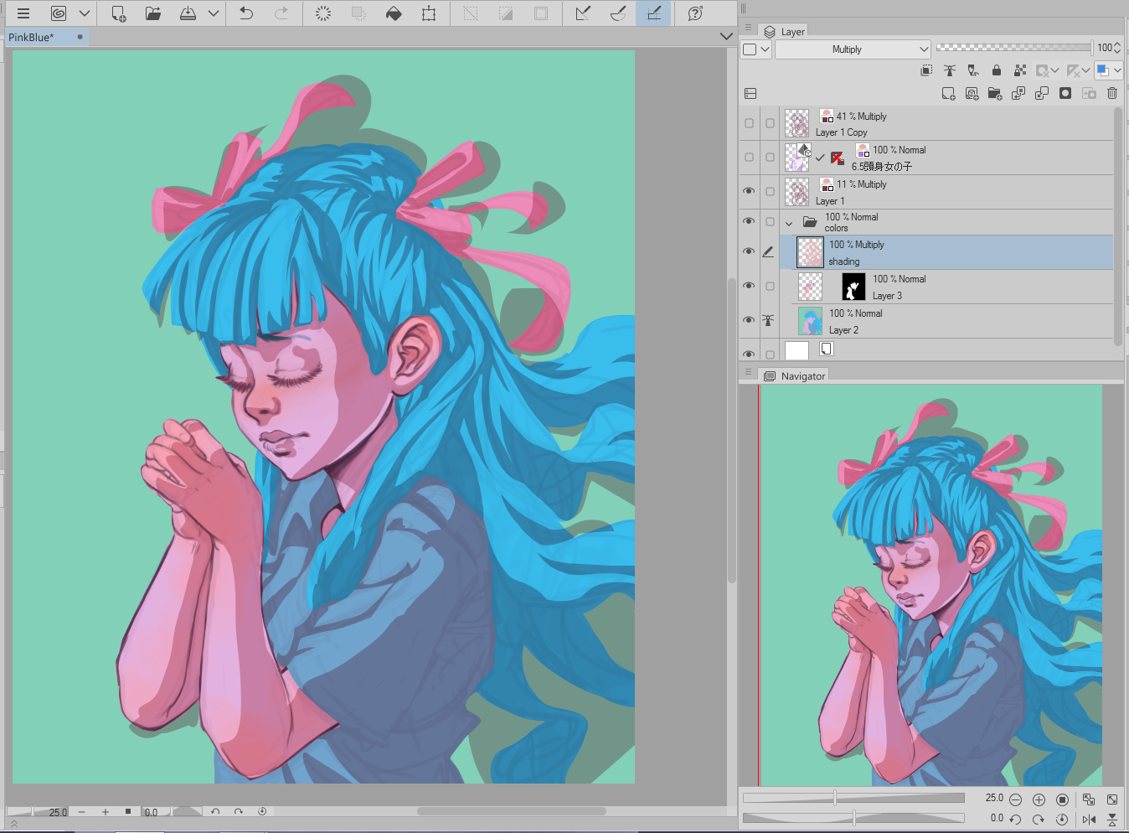This screenshot has width=1129, height=833.
Task: Open canvas tab list dropdown
Action: coord(726,37)
